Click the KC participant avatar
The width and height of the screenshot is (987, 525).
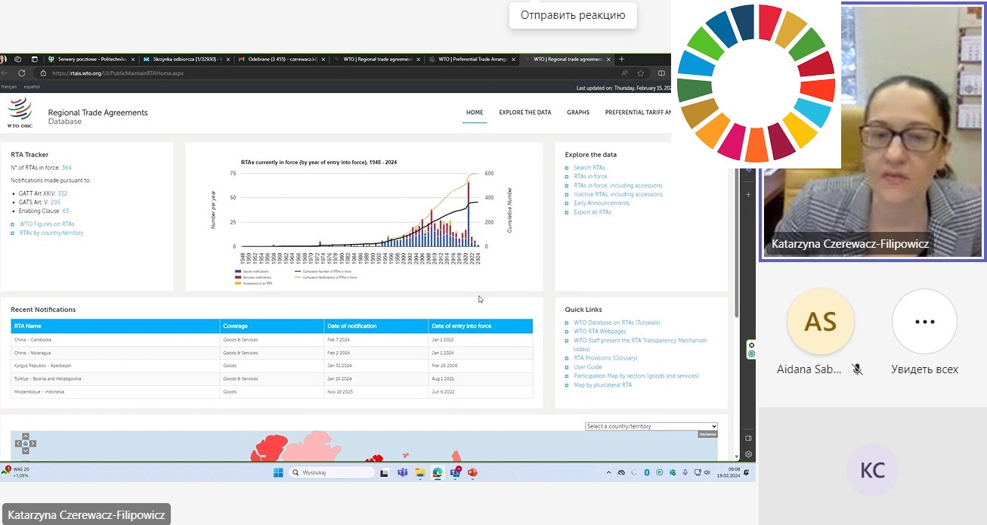click(873, 470)
